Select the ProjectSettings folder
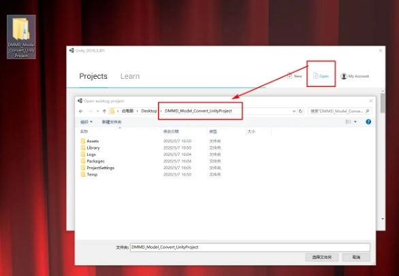399x276 pixels. [x=101, y=168]
